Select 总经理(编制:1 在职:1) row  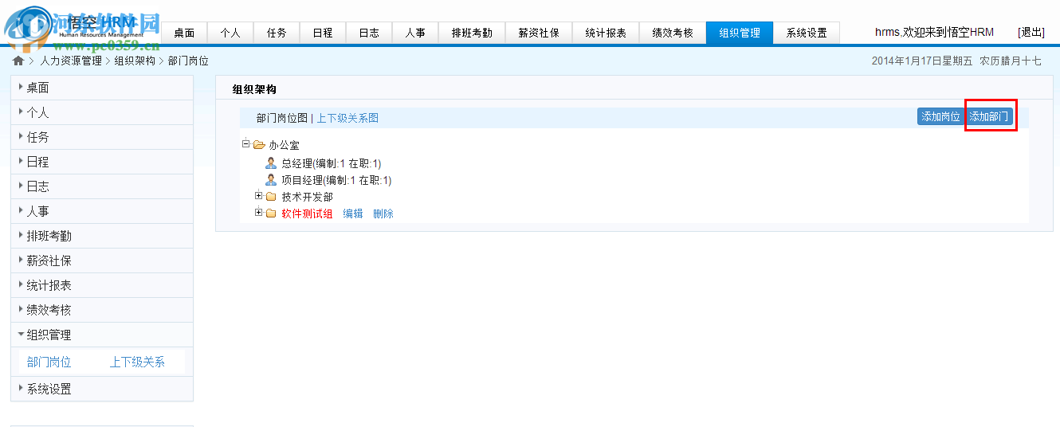click(x=332, y=163)
